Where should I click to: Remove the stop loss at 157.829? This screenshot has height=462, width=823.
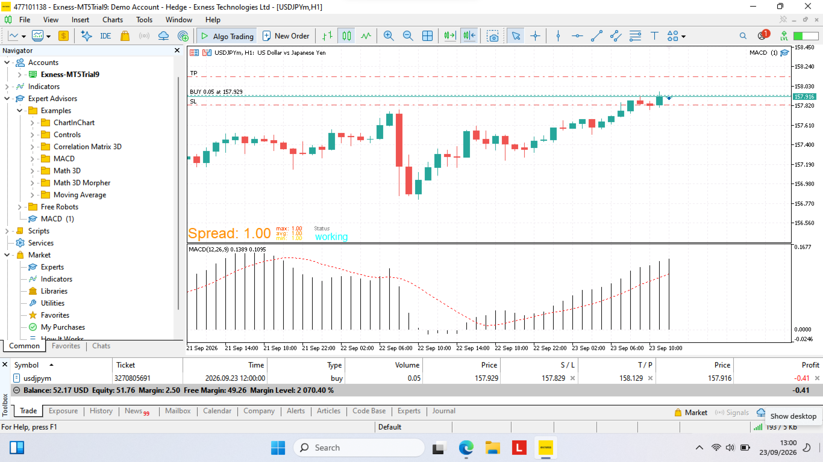pos(572,378)
